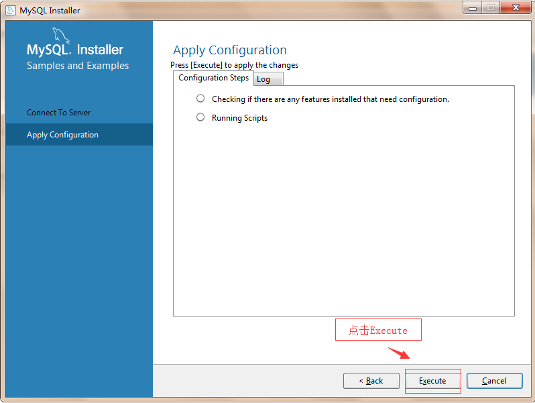The image size is (535, 403).
Task: Click the status circle next to Checking features
Action: point(200,99)
